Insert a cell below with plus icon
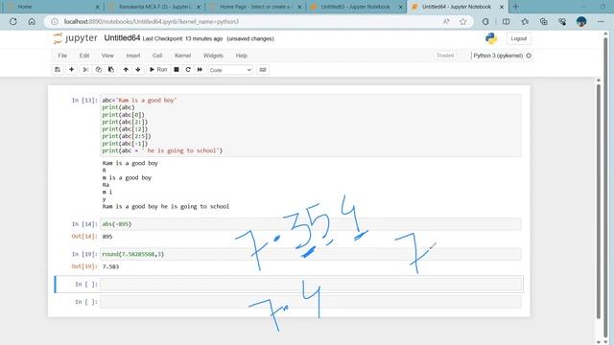614x345 pixels. coord(71,70)
